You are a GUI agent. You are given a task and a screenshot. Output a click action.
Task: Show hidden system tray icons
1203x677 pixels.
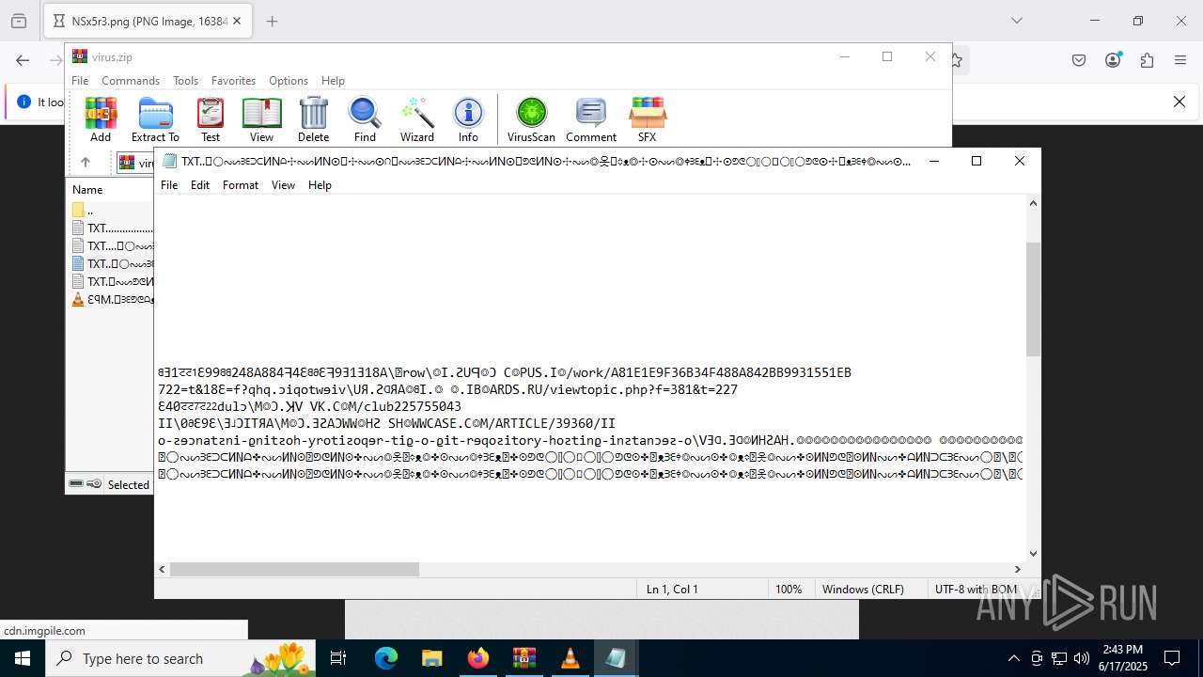tap(1013, 658)
